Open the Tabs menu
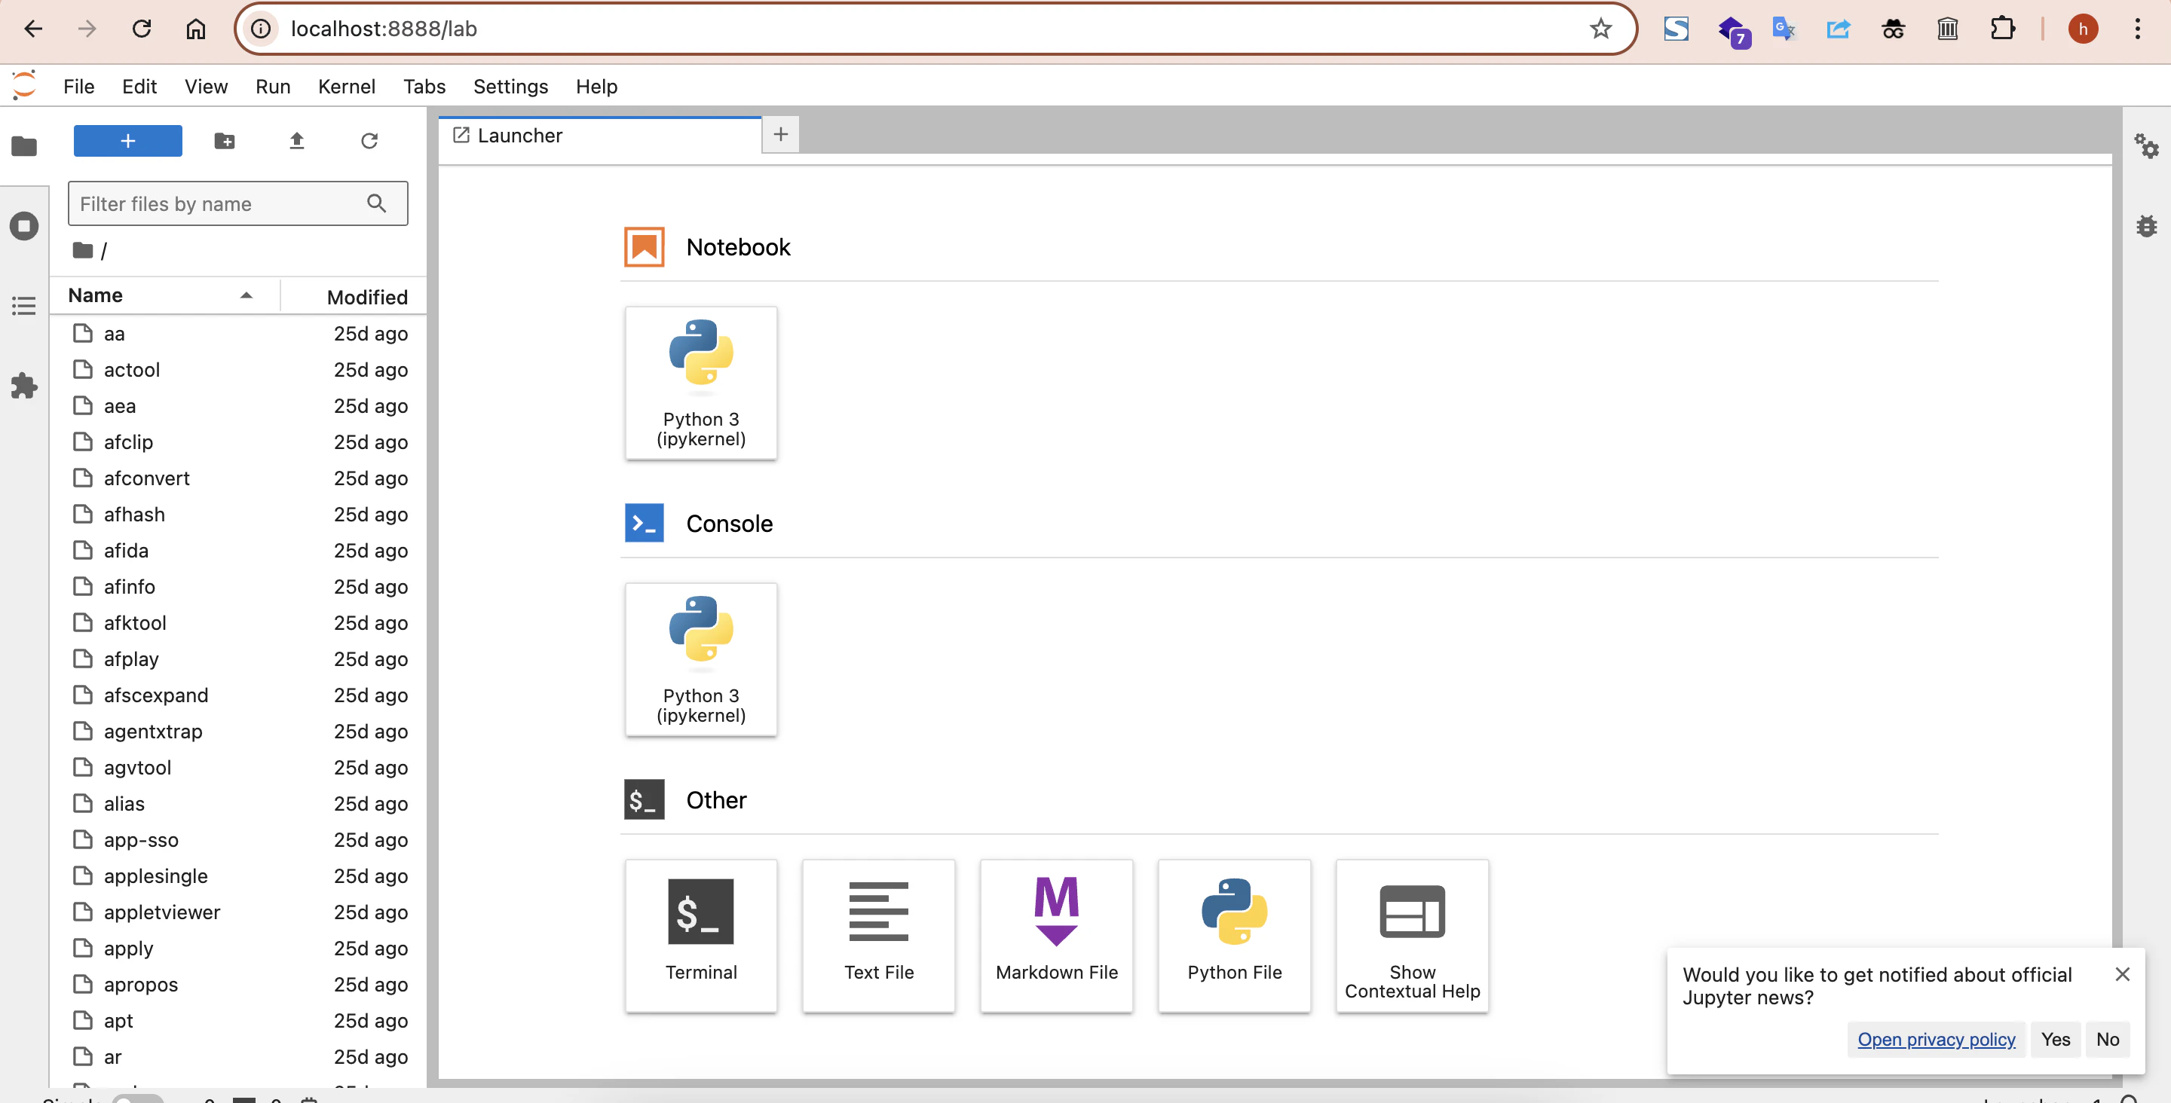This screenshot has width=2171, height=1103. pos(424,86)
